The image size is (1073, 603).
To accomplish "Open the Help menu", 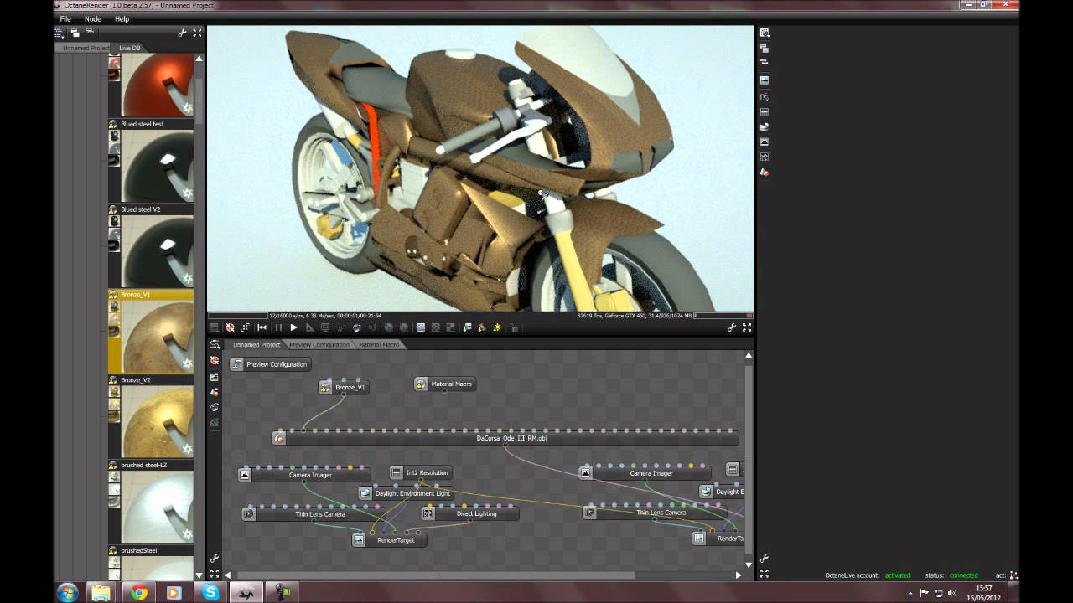I will coord(122,18).
